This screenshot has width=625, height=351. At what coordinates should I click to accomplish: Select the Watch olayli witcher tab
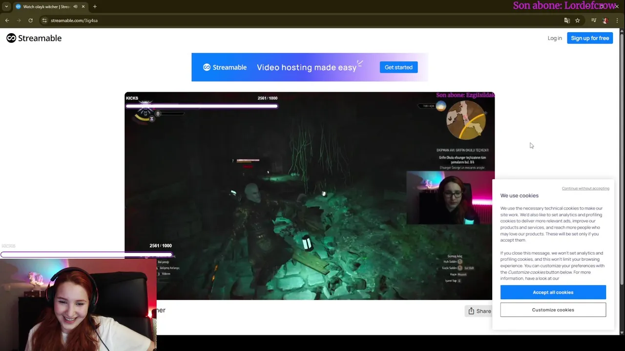pos(46,6)
